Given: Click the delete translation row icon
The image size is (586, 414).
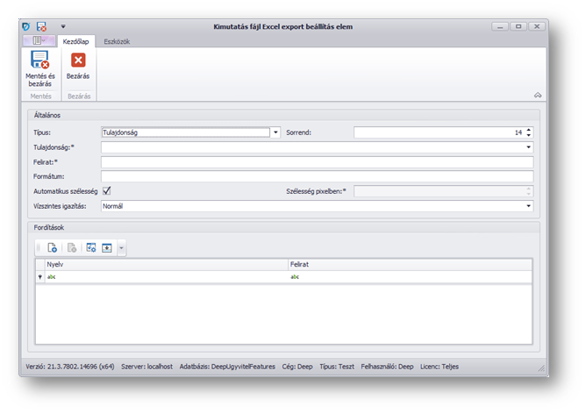Looking at the screenshot, I should [72, 248].
